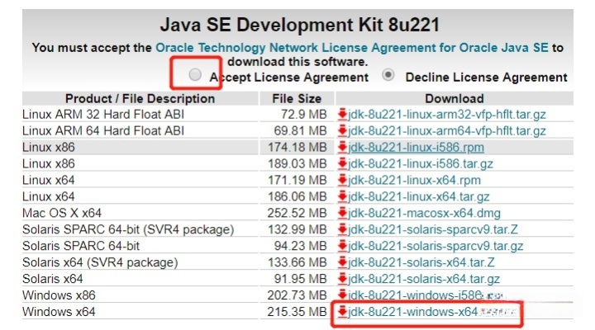595x330 pixels.
Task: Download jdk-8u221-solaris-x64.tar.Z
Action: [421, 262]
